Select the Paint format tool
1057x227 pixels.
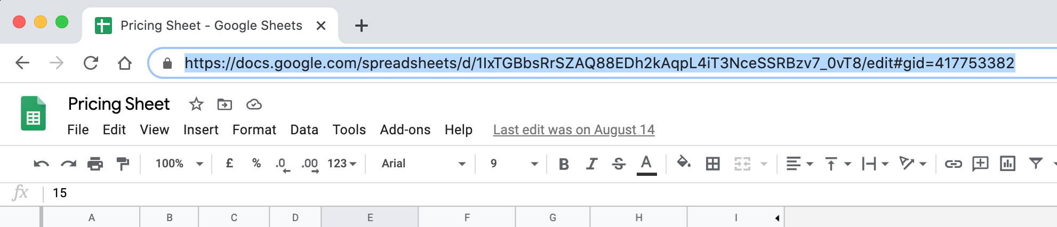(123, 164)
